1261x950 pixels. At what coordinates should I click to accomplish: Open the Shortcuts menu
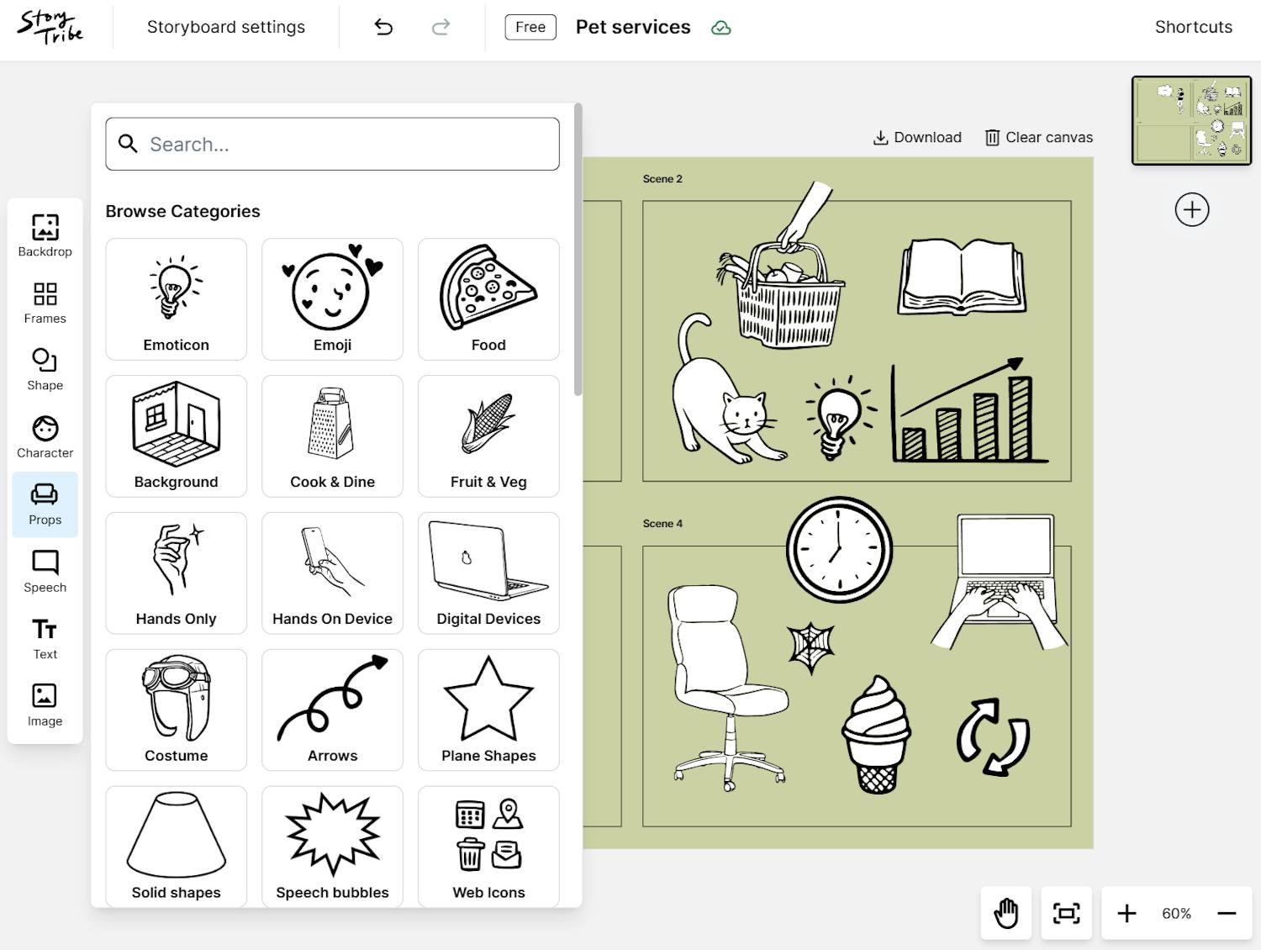click(x=1193, y=27)
